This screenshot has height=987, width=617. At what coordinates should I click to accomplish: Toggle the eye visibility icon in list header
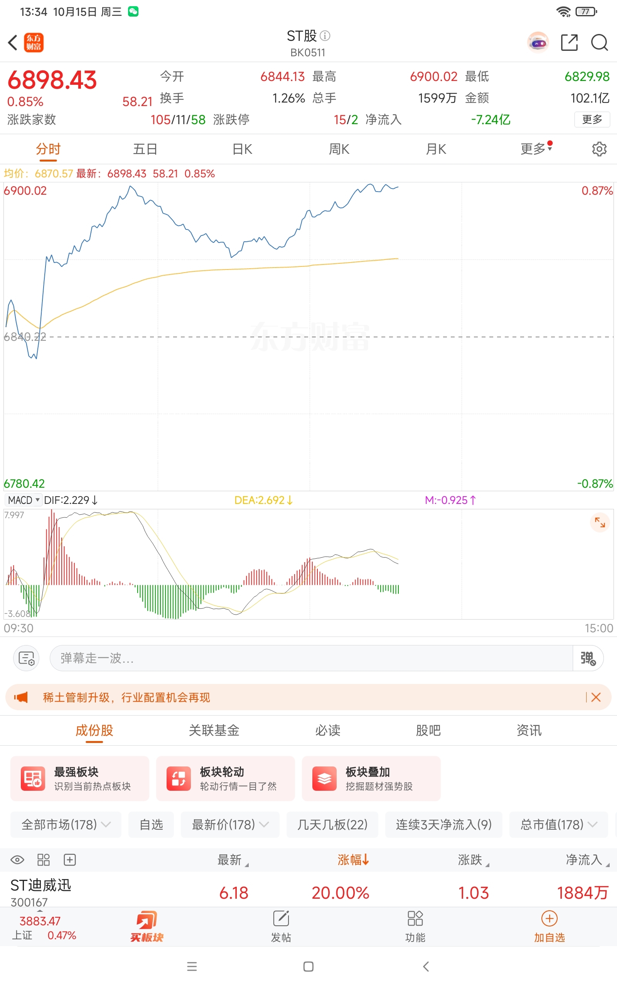pyautogui.click(x=17, y=860)
